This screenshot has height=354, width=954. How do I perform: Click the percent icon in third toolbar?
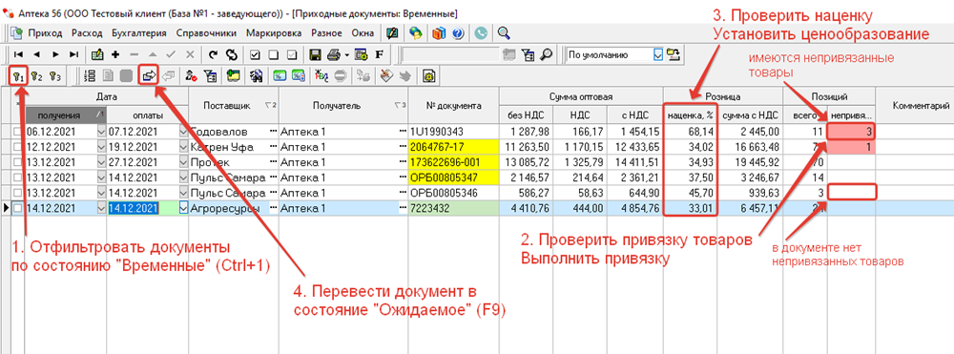tap(279, 76)
